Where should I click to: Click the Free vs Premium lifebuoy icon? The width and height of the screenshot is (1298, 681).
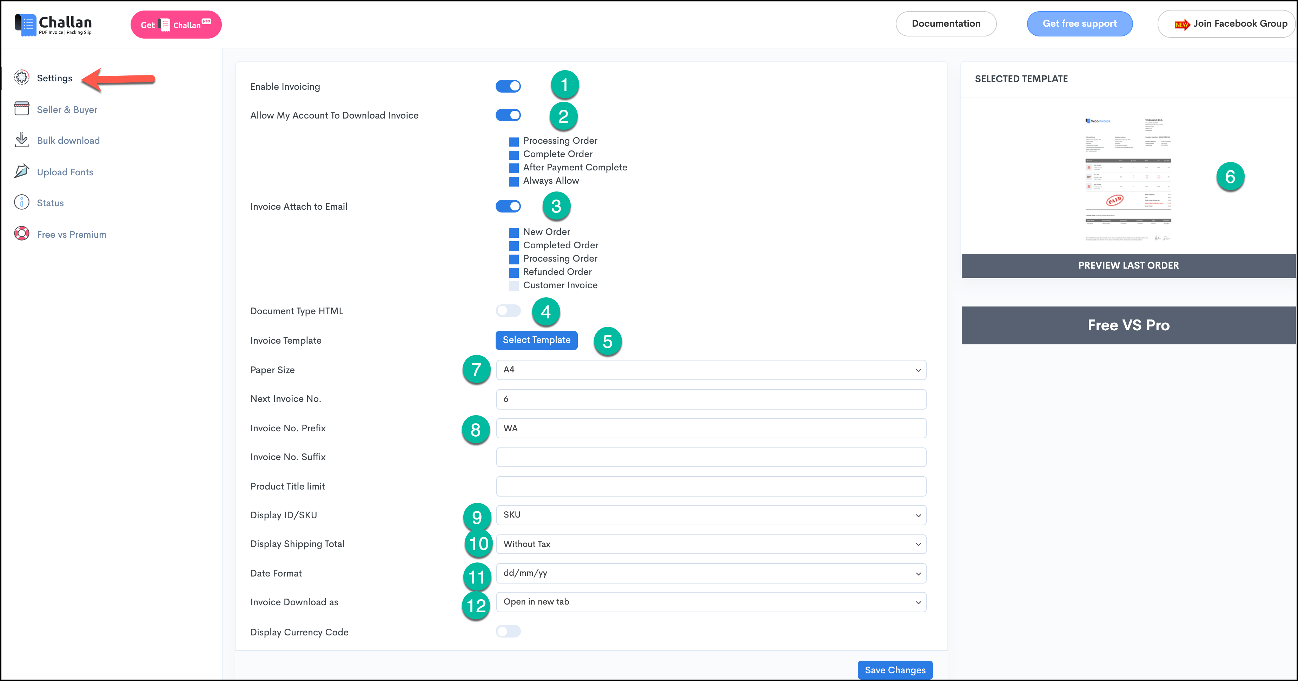point(22,234)
